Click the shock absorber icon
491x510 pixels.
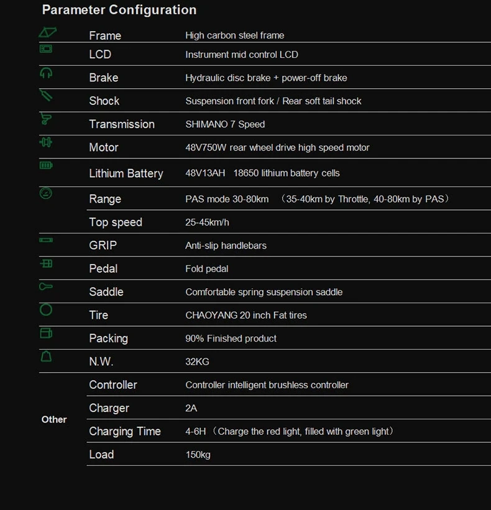46,96
